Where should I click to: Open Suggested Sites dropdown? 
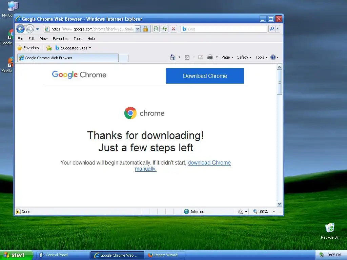click(73, 48)
